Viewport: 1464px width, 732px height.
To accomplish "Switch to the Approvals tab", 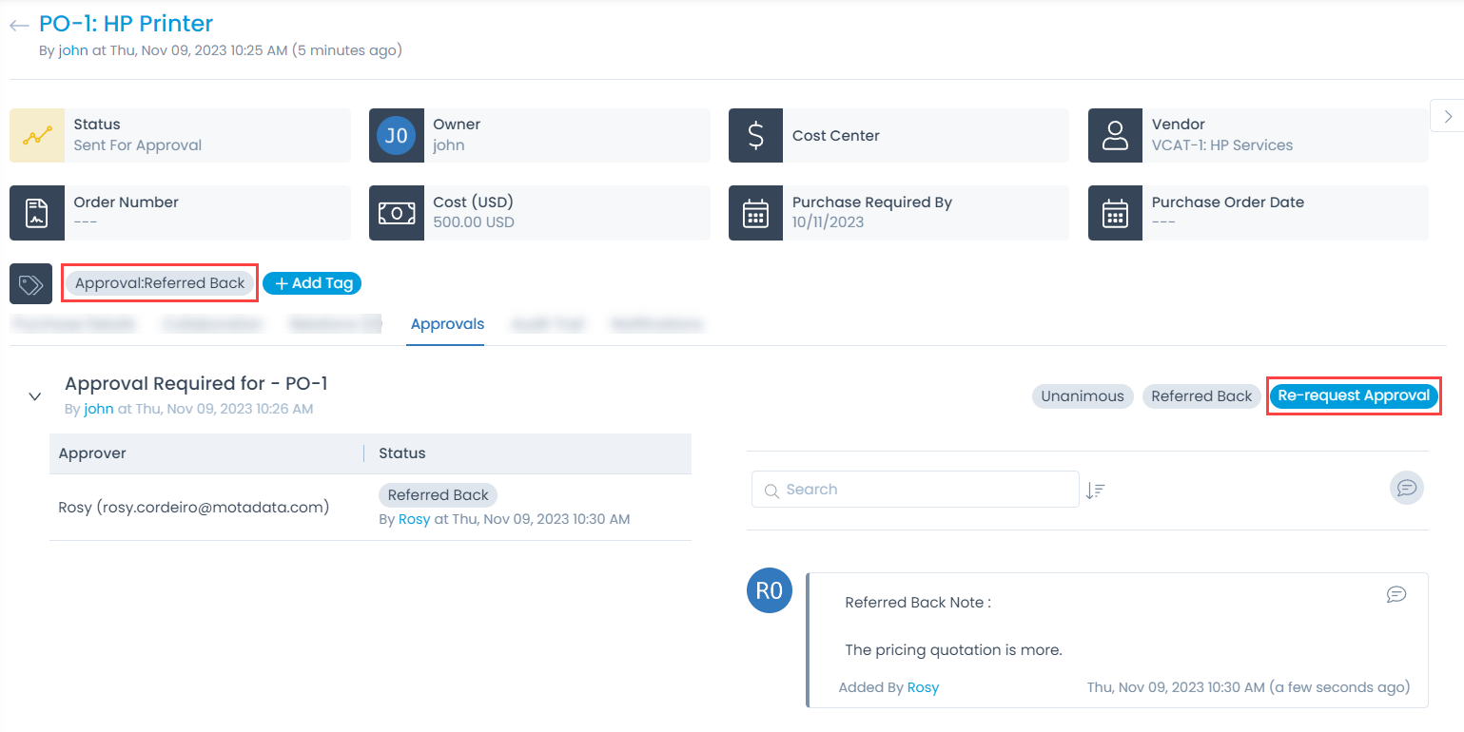I will 447,325.
